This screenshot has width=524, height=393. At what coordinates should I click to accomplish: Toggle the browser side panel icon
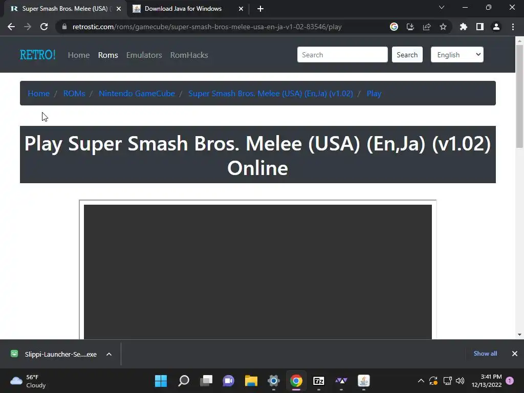click(x=480, y=27)
